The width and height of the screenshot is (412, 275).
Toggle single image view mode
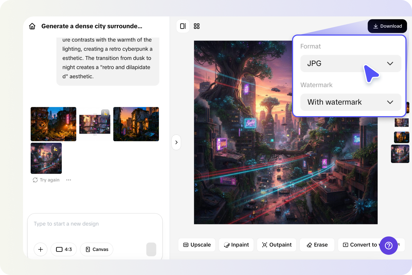pyautogui.click(x=183, y=26)
